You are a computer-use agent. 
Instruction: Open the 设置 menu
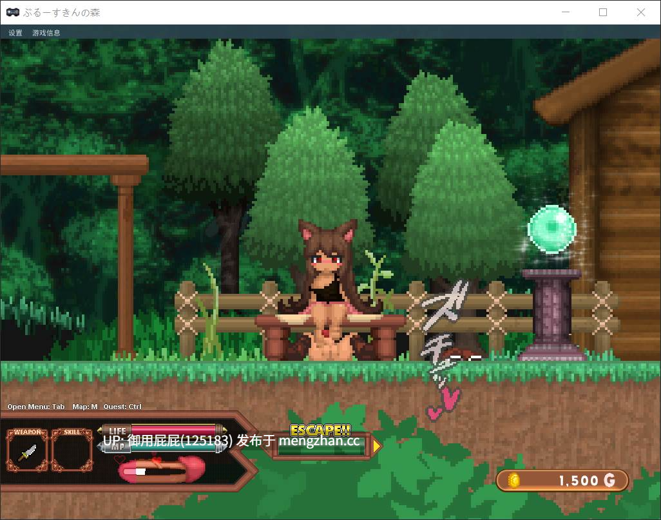(15, 32)
